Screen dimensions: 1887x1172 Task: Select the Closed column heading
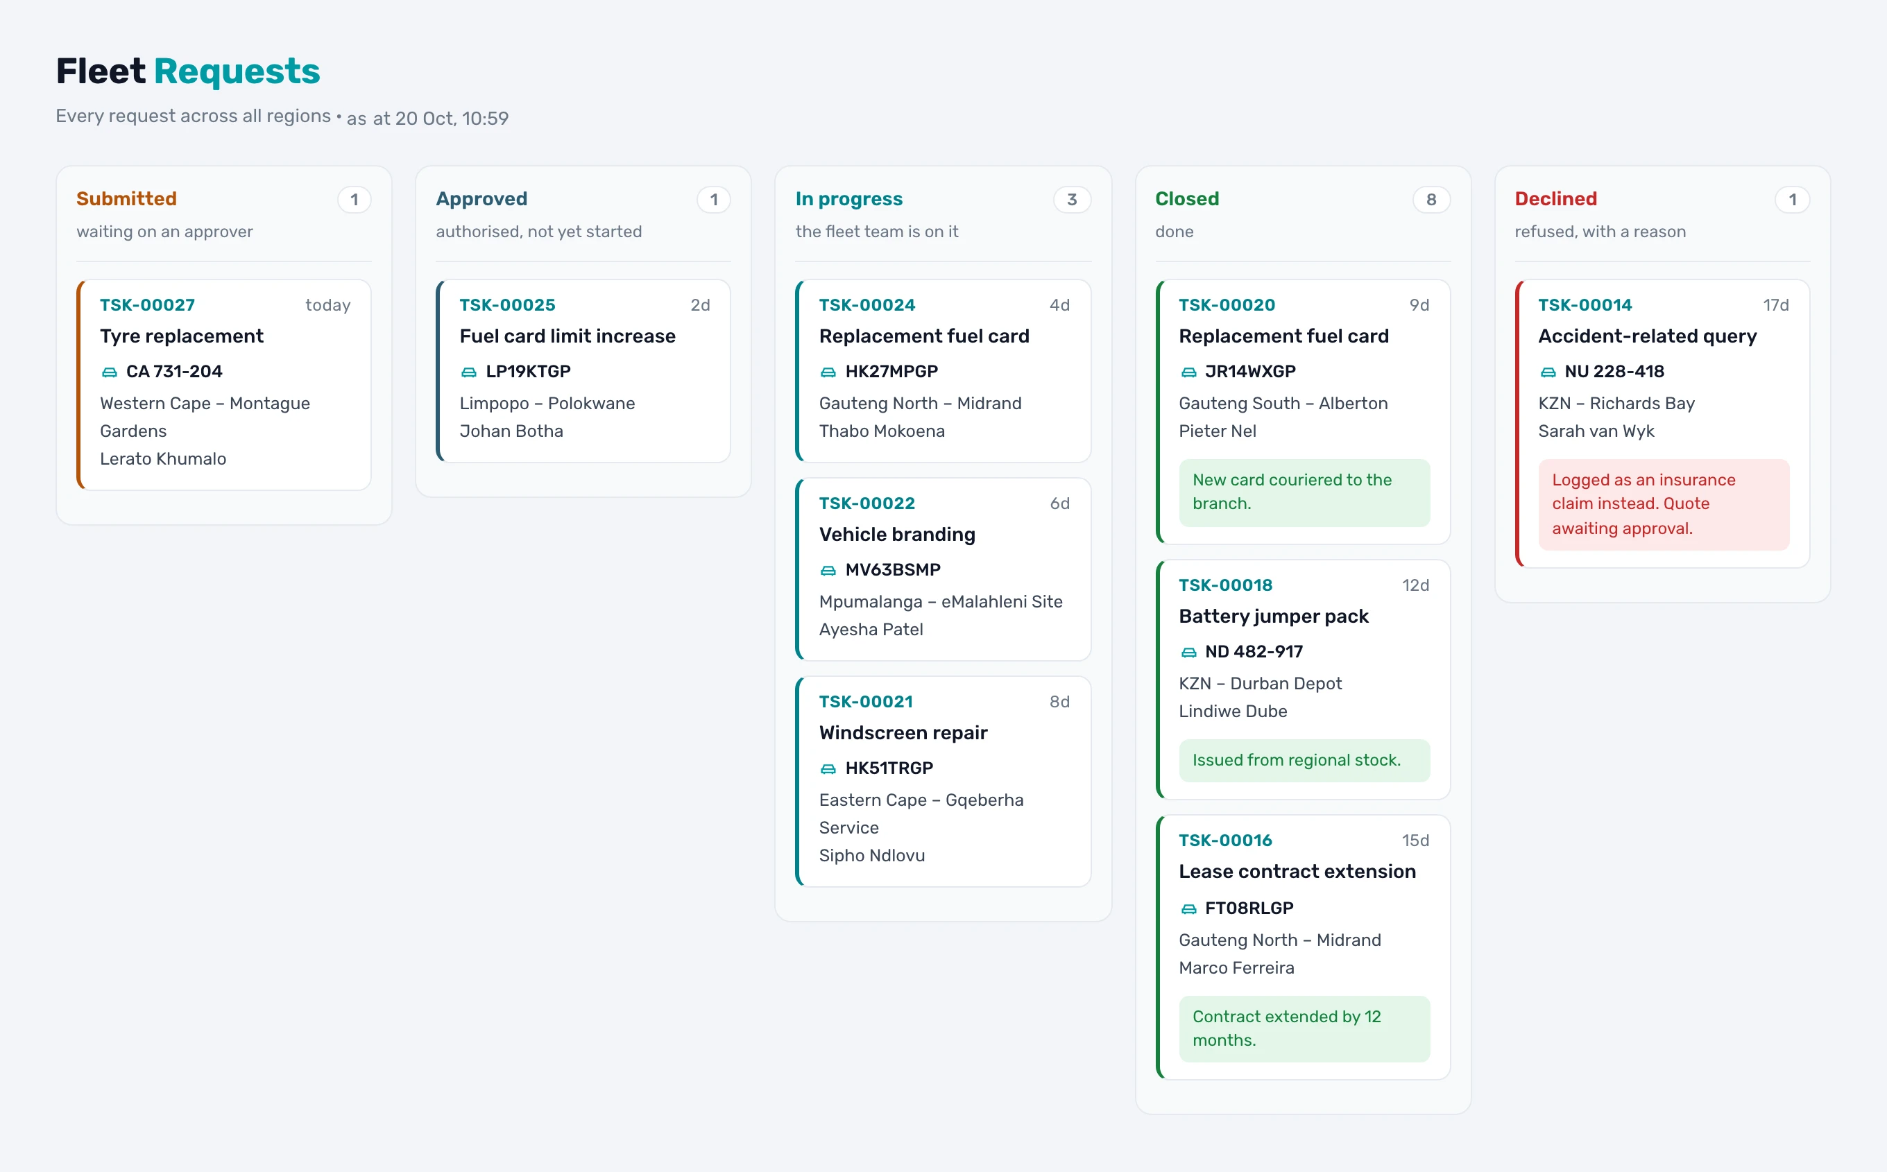coord(1187,199)
